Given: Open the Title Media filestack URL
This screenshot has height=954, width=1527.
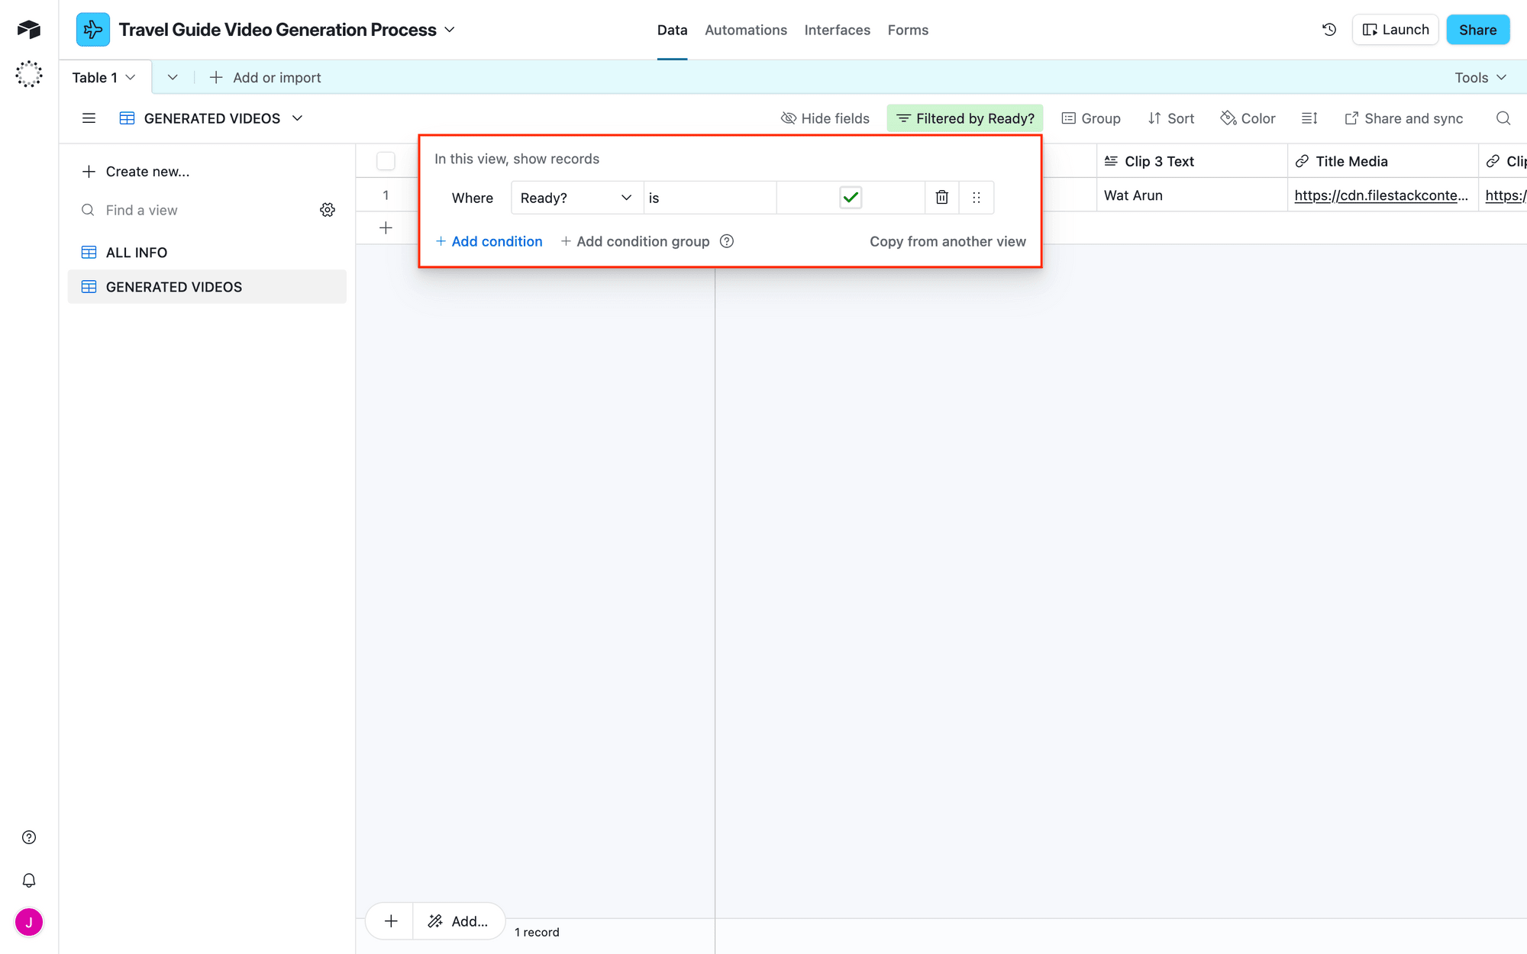Looking at the screenshot, I should tap(1382, 195).
